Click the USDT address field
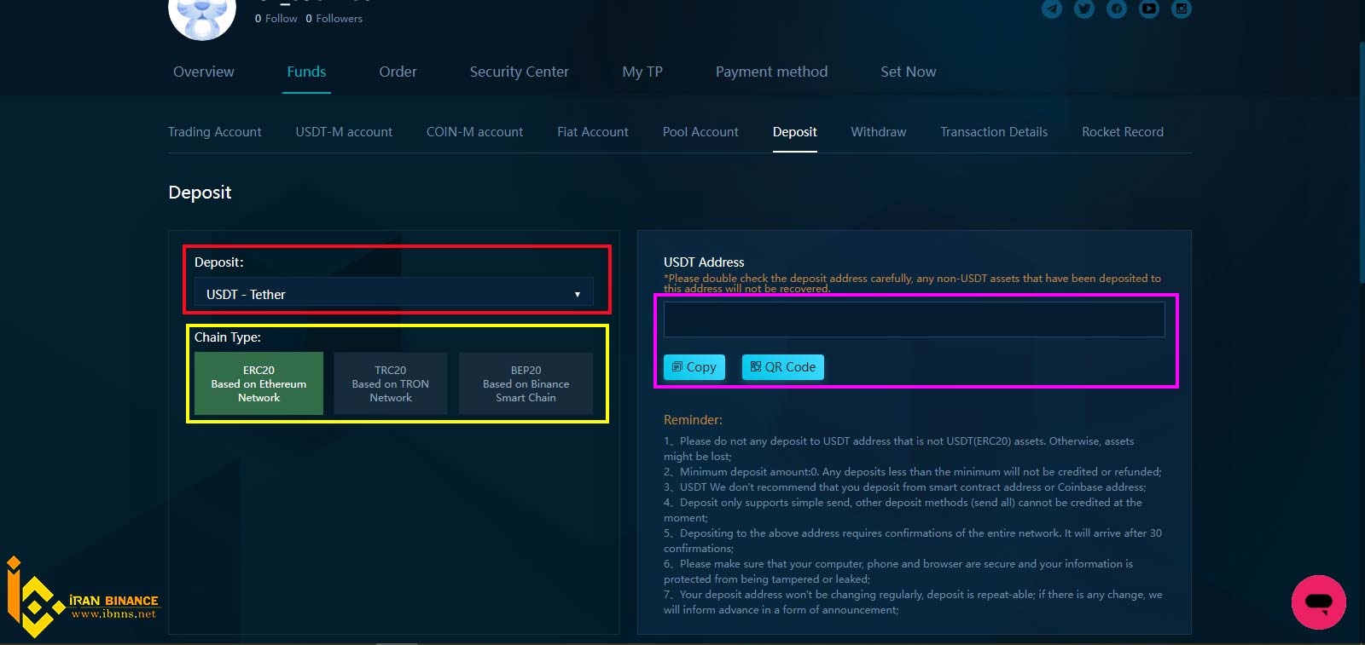The height and width of the screenshot is (645, 1365). pyautogui.click(x=914, y=320)
